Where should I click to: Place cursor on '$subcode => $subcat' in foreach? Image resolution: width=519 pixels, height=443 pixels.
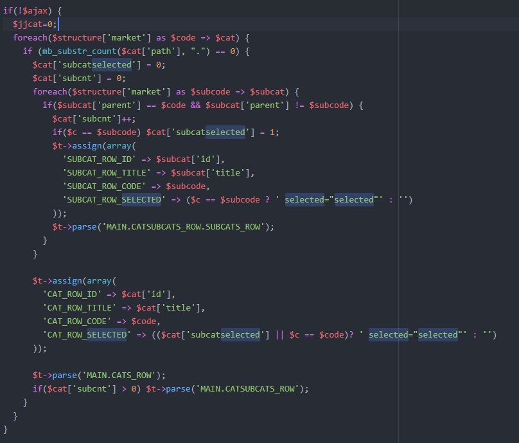point(237,92)
